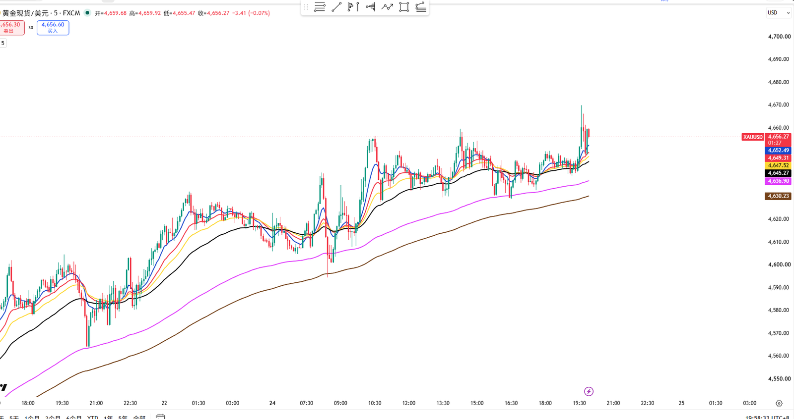794x419 pixels.
Task: Click the black 4,645.27 moving average label
Action: 779,173
